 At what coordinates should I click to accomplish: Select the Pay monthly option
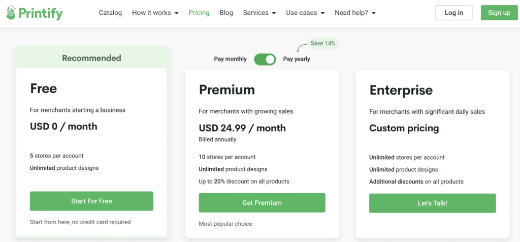pyautogui.click(x=230, y=59)
